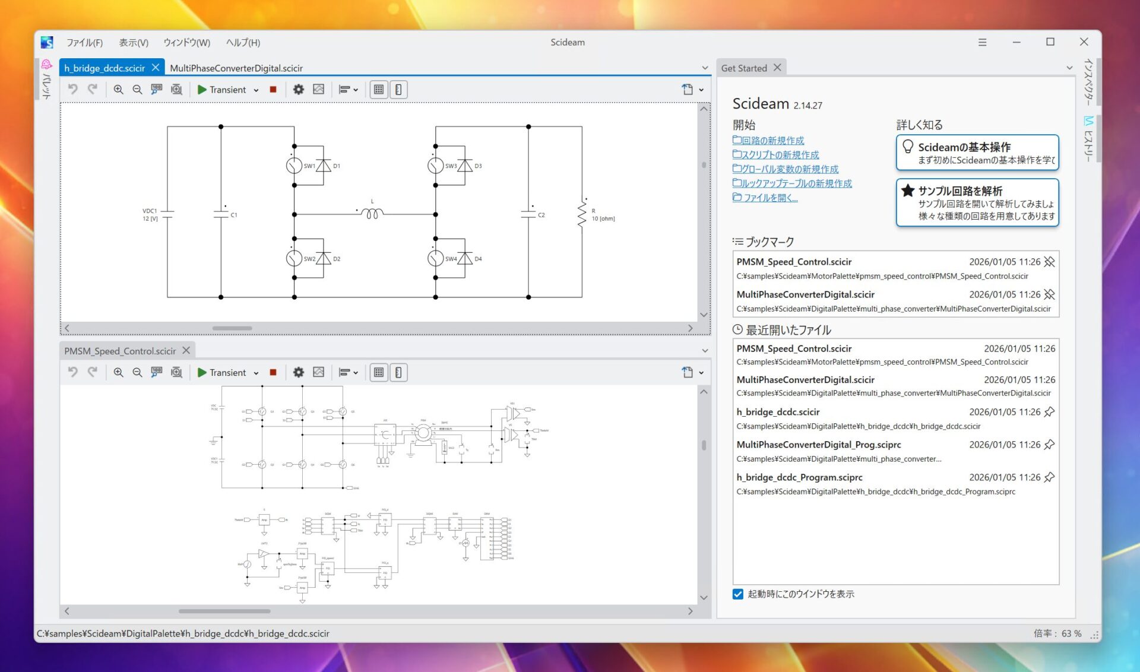
Task: Click zoom out in the PMSM pane toolbar
Action: tap(137, 373)
